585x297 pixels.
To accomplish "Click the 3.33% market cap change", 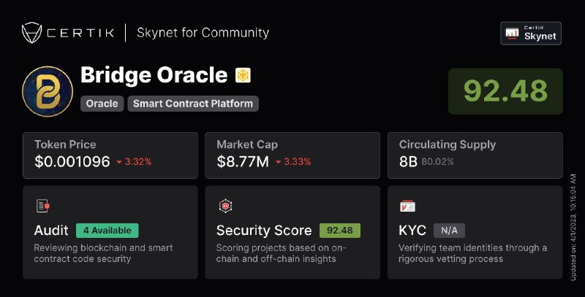I will 293,162.
